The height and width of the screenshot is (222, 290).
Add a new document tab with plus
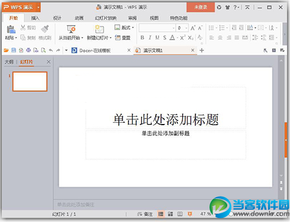[x=202, y=50]
